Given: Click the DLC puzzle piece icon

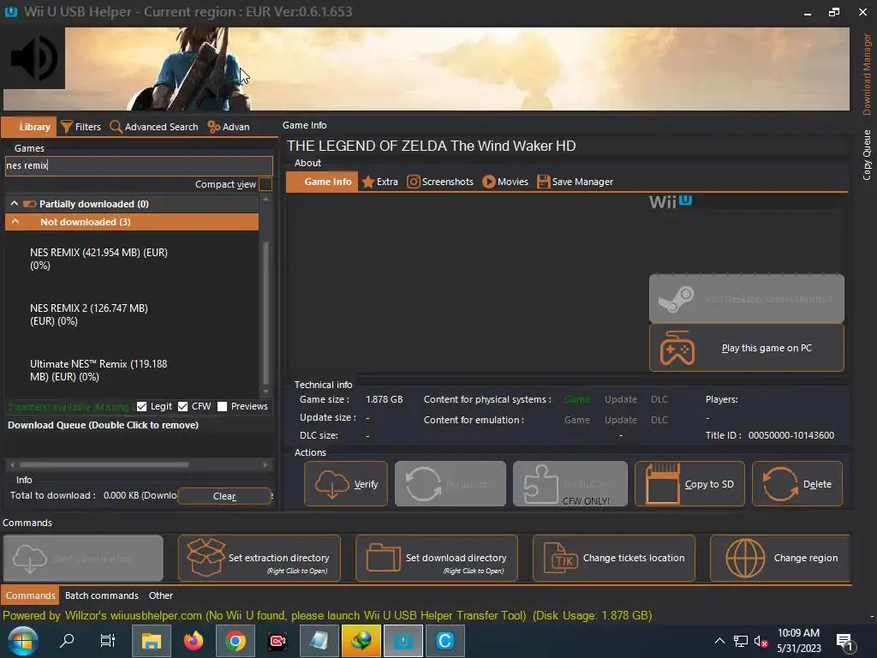Looking at the screenshot, I should [x=540, y=484].
